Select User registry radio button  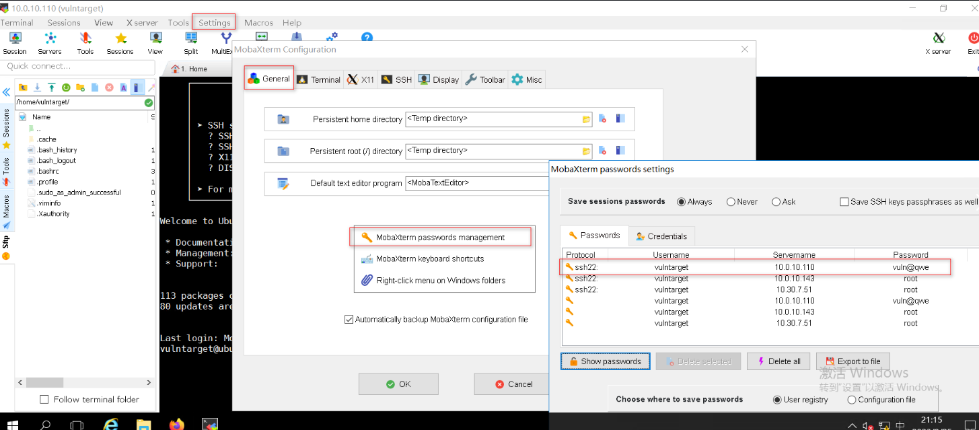tap(801, 400)
